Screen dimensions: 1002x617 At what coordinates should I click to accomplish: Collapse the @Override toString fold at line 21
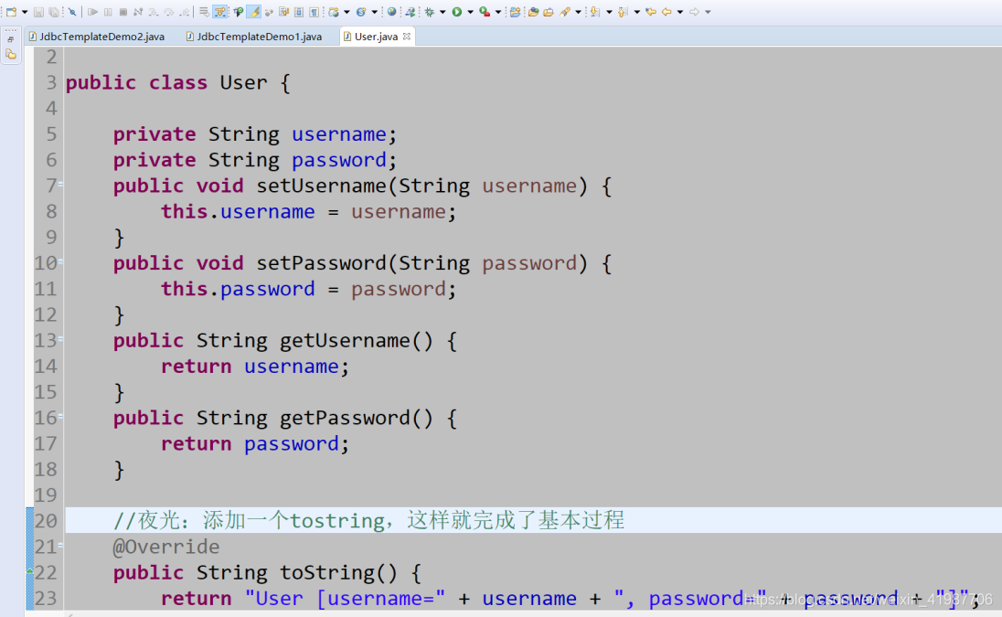click(x=60, y=546)
